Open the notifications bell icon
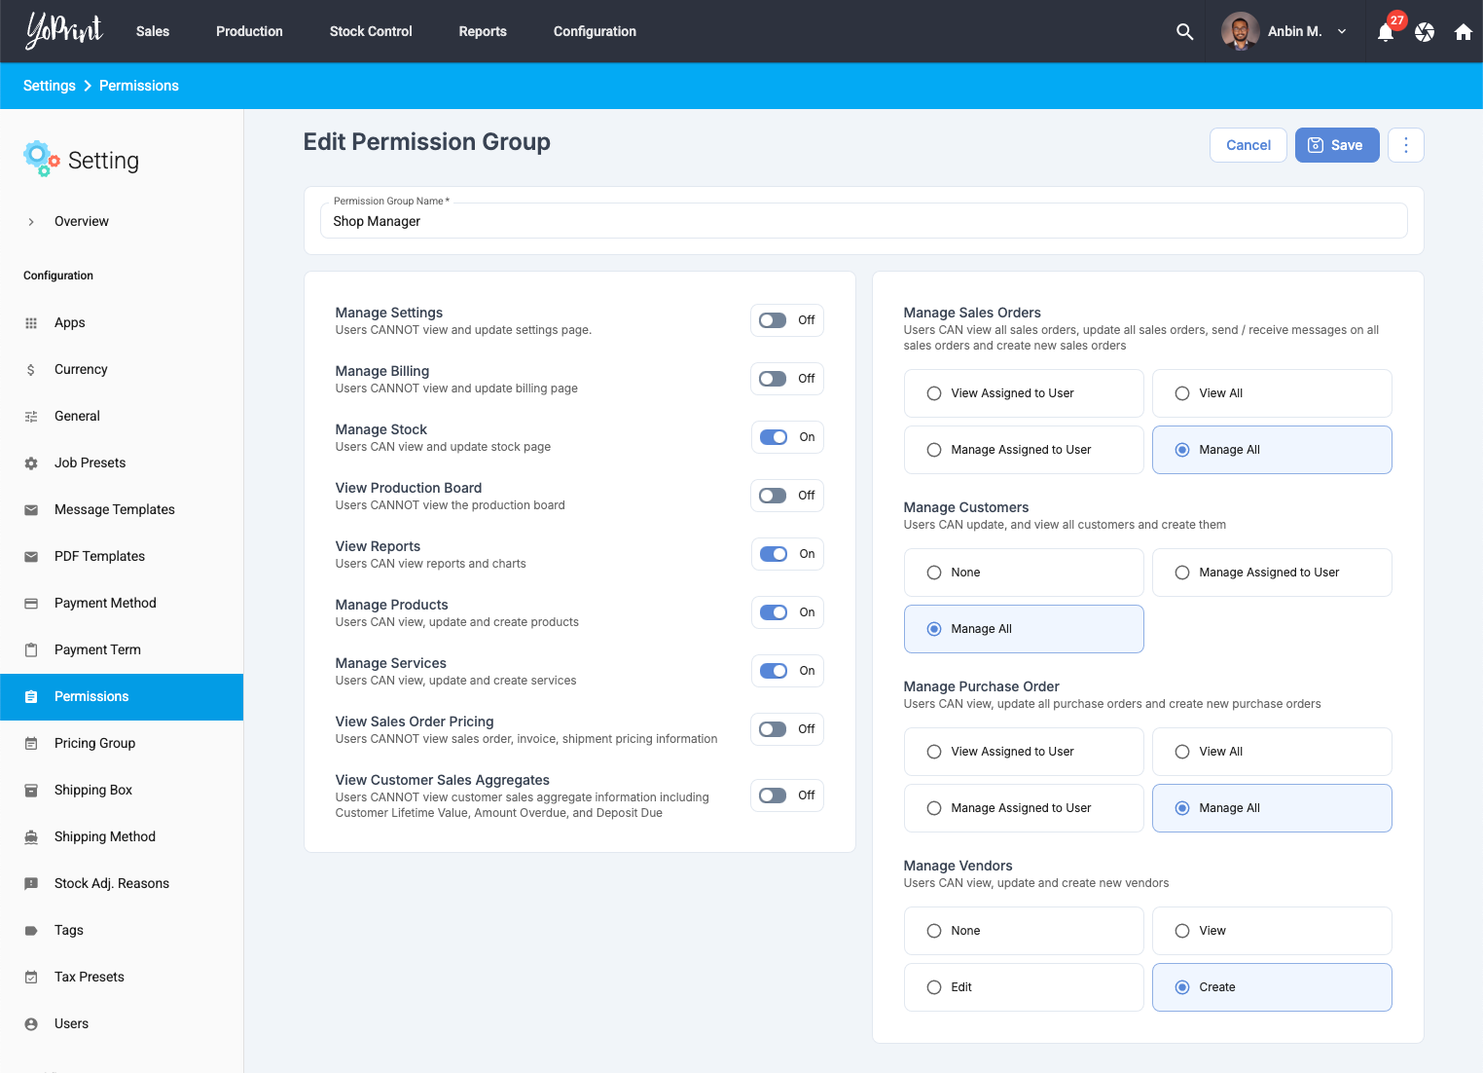 [1386, 32]
